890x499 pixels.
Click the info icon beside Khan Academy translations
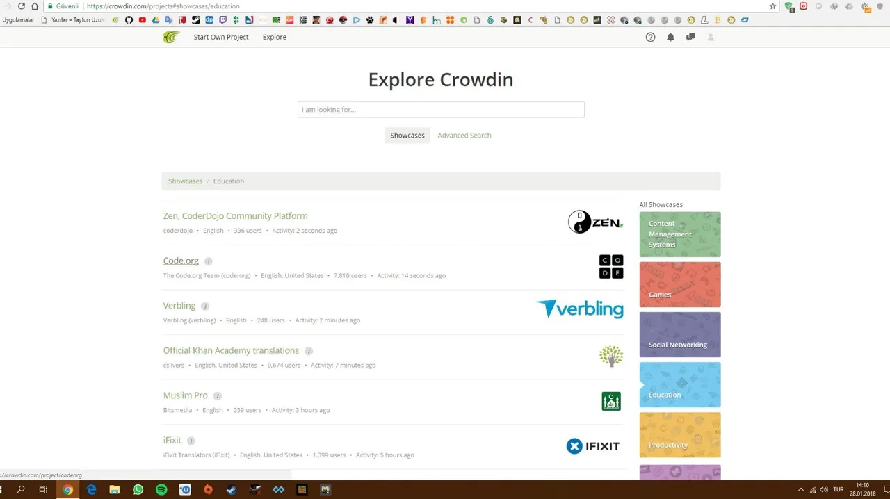pyautogui.click(x=309, y=351)
